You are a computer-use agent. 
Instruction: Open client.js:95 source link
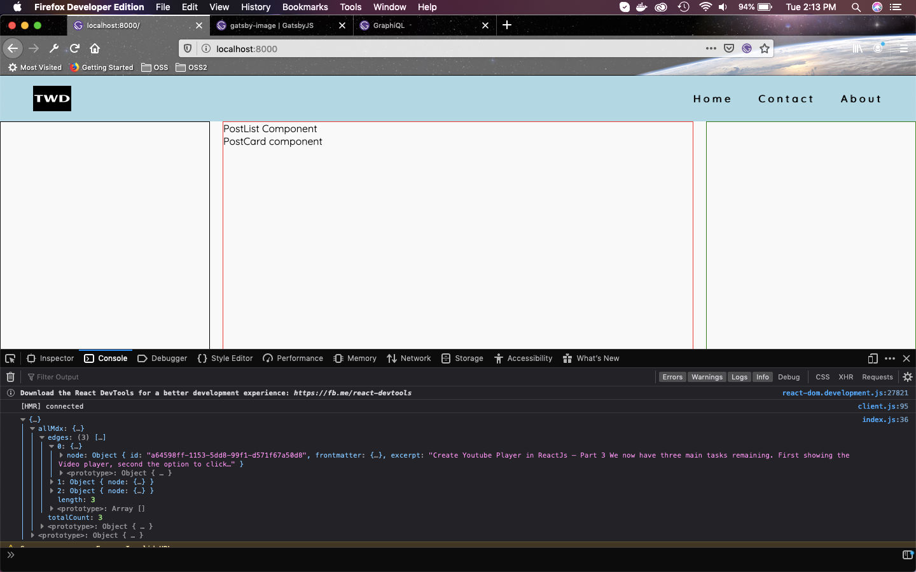point(883,406)
